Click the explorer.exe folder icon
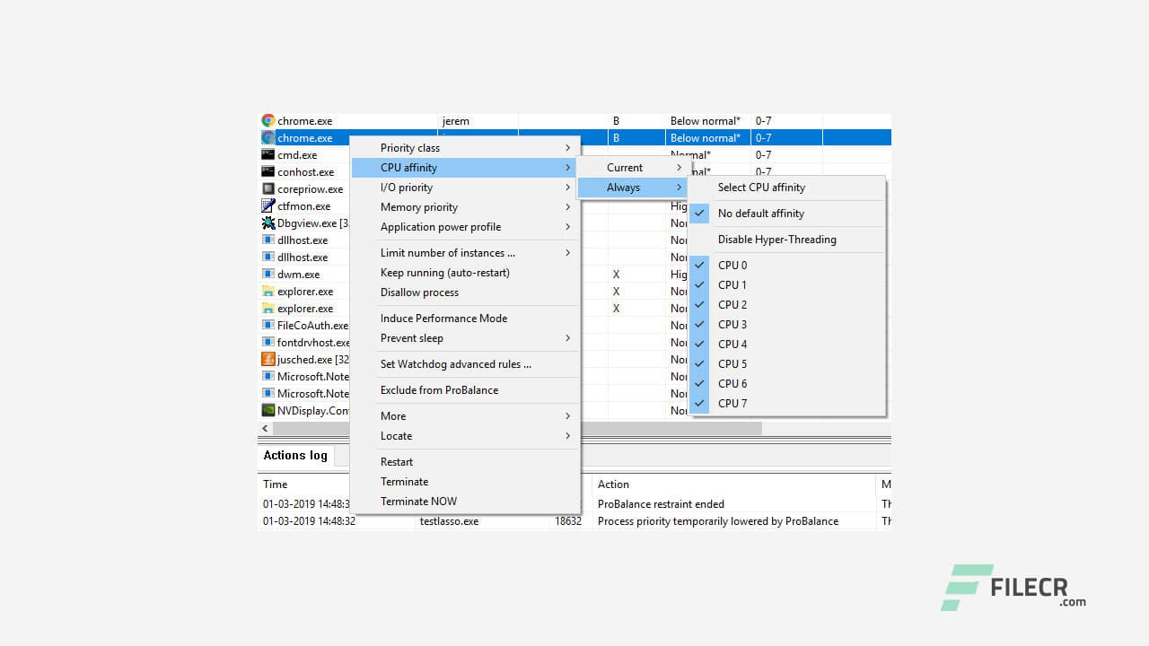Image resolution: width=1149 pixels, height=646 pixels. (x=268, y=291)
